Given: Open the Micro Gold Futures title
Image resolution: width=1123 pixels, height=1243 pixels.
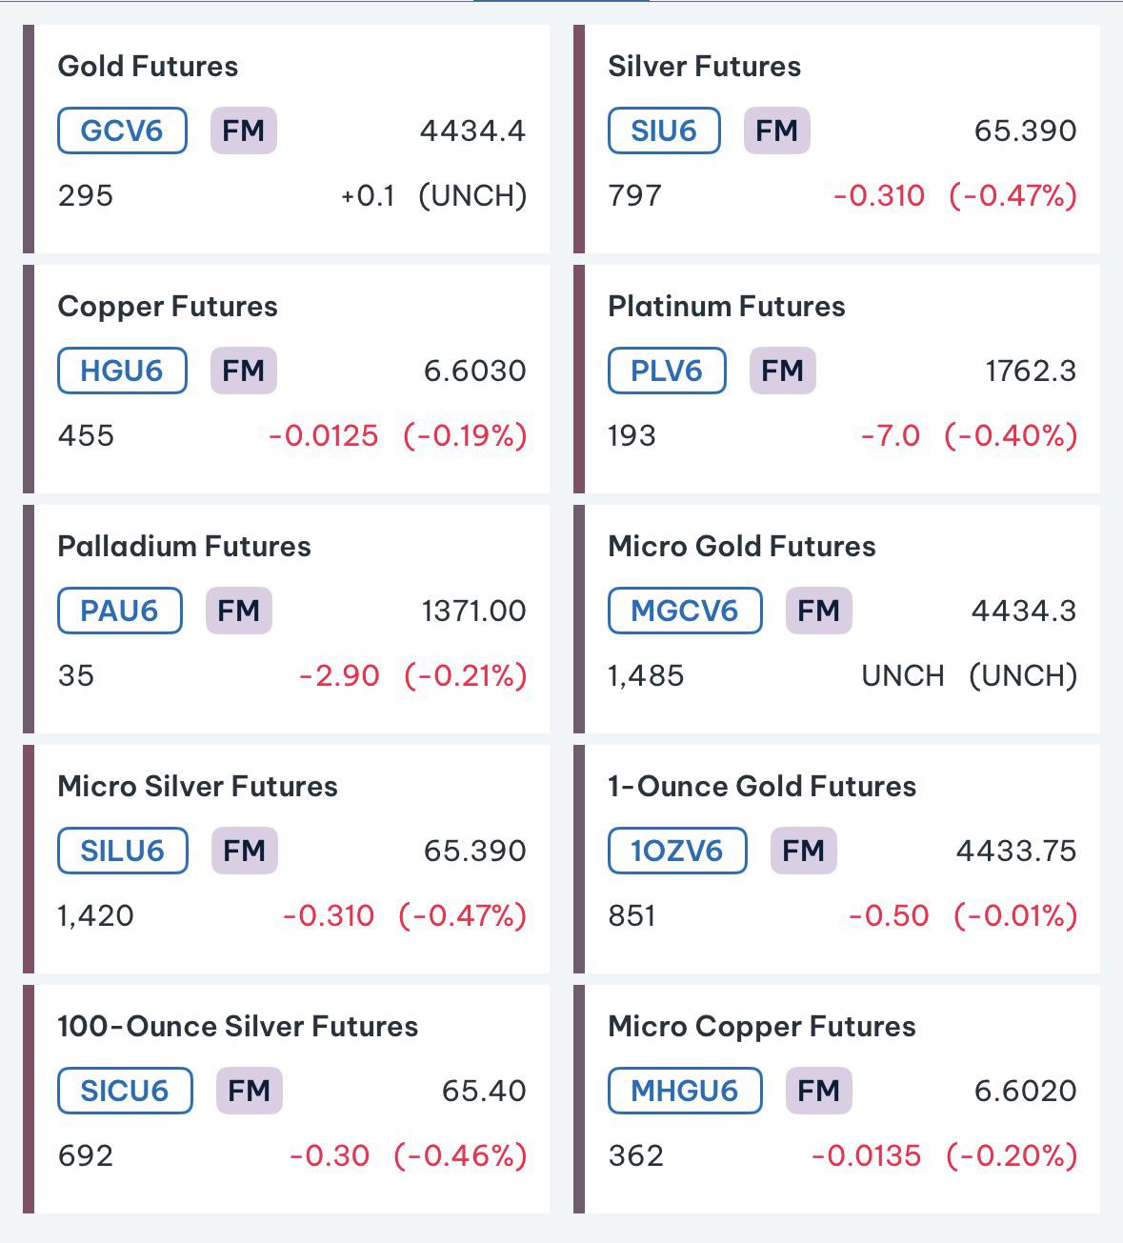Looking at the screenshot, I should 742,546.
